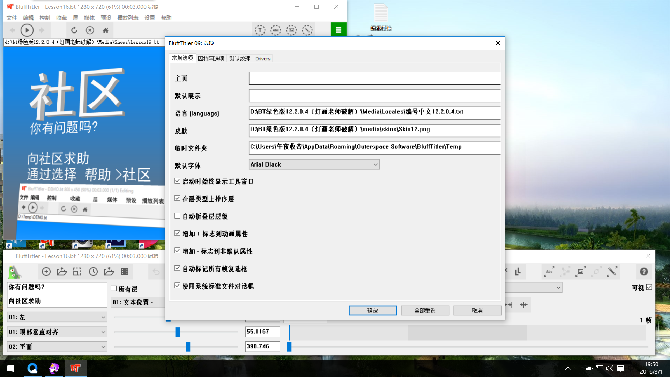Click the back arrow icon in main toolbar
The width and height of the screenshot is (670, 377).
(12, 30)
